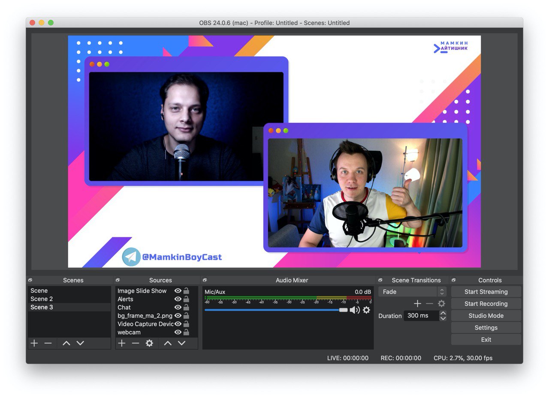Select Scene 2 in the Scenes list
The width and height of the screenshot is (549, 398).
(x=69, y=299)
